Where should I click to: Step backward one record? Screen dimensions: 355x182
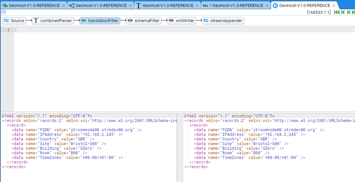pos(343,12)
